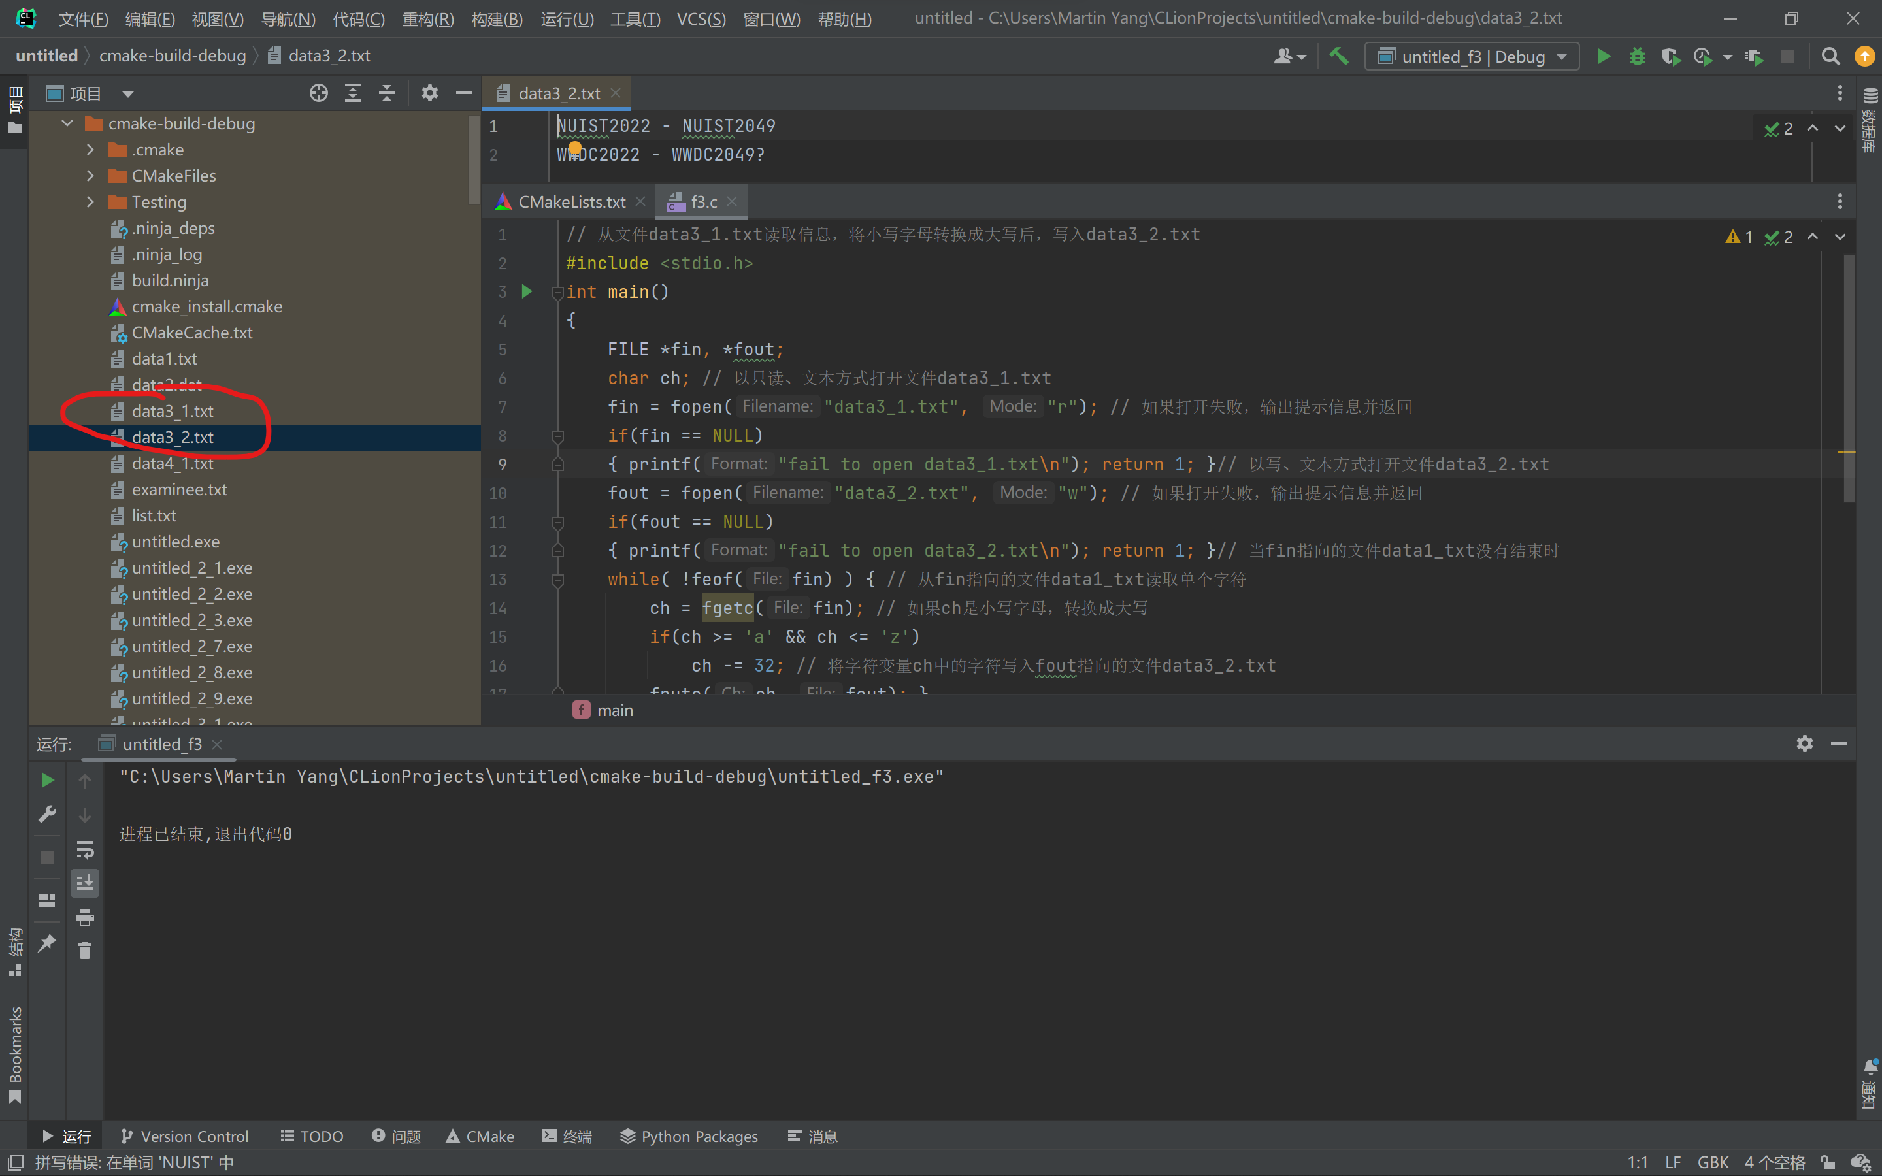Open run panel settings gear
The width and height of the screenshot is (1882, 1176).
coord(1804,743)
